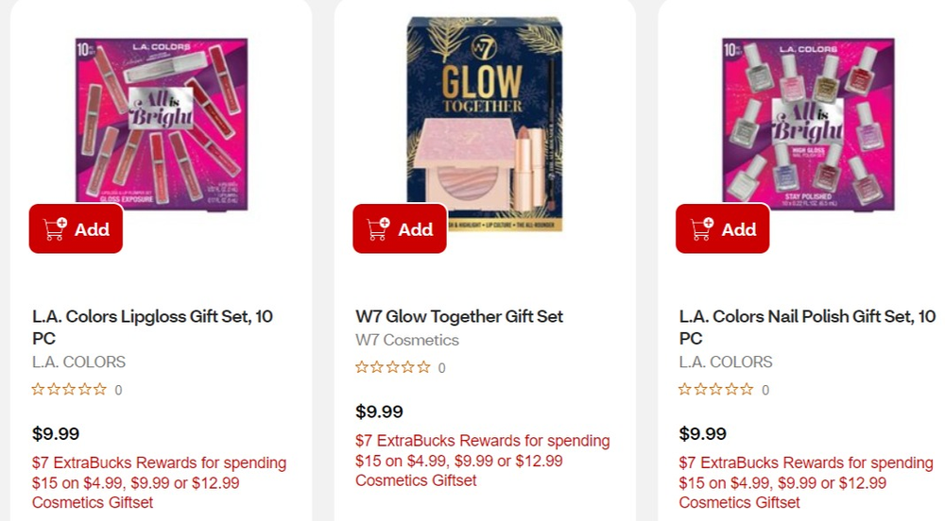Open the L.A. Colors Nail Polish Gift Set title

[x=807, y=327]
